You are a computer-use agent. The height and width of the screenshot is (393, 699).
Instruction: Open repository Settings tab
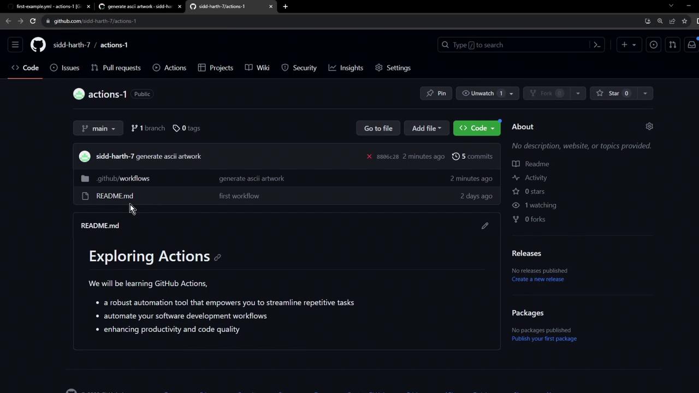(x=393, y=68)
